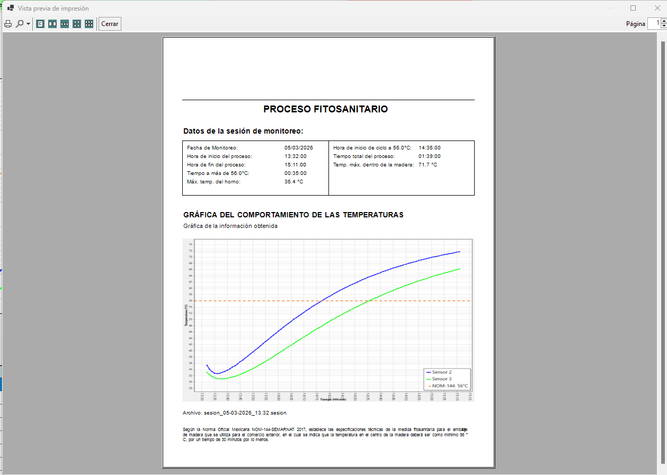The height and width of the screenshot is (475, 667).
Task: Open the zoom dropdown arrow
Action: coord(28,24)
